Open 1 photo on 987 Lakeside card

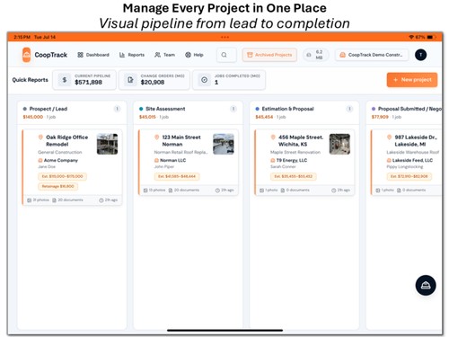[x=384, y=191]
